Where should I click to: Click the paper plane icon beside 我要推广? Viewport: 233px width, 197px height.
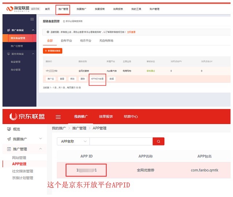(x=9, y=139)
